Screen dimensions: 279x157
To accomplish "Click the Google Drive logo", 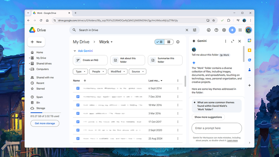I will pos(32,30).
